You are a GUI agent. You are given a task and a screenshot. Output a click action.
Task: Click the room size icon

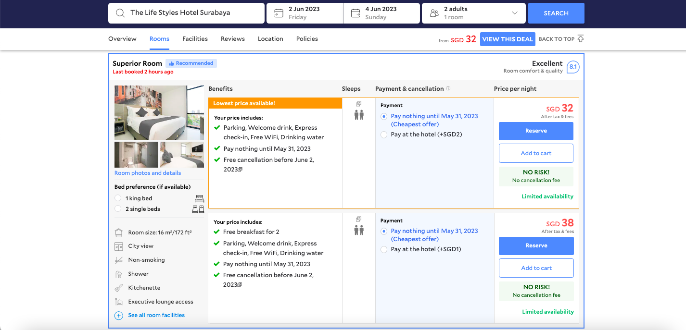point(119,232)
